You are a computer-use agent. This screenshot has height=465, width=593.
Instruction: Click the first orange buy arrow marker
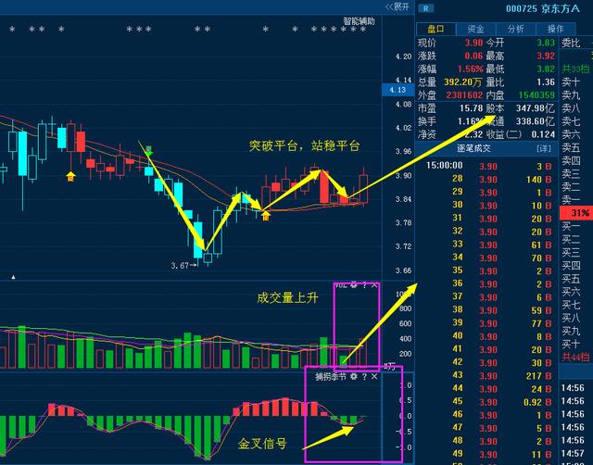click(x=71, y=175)
